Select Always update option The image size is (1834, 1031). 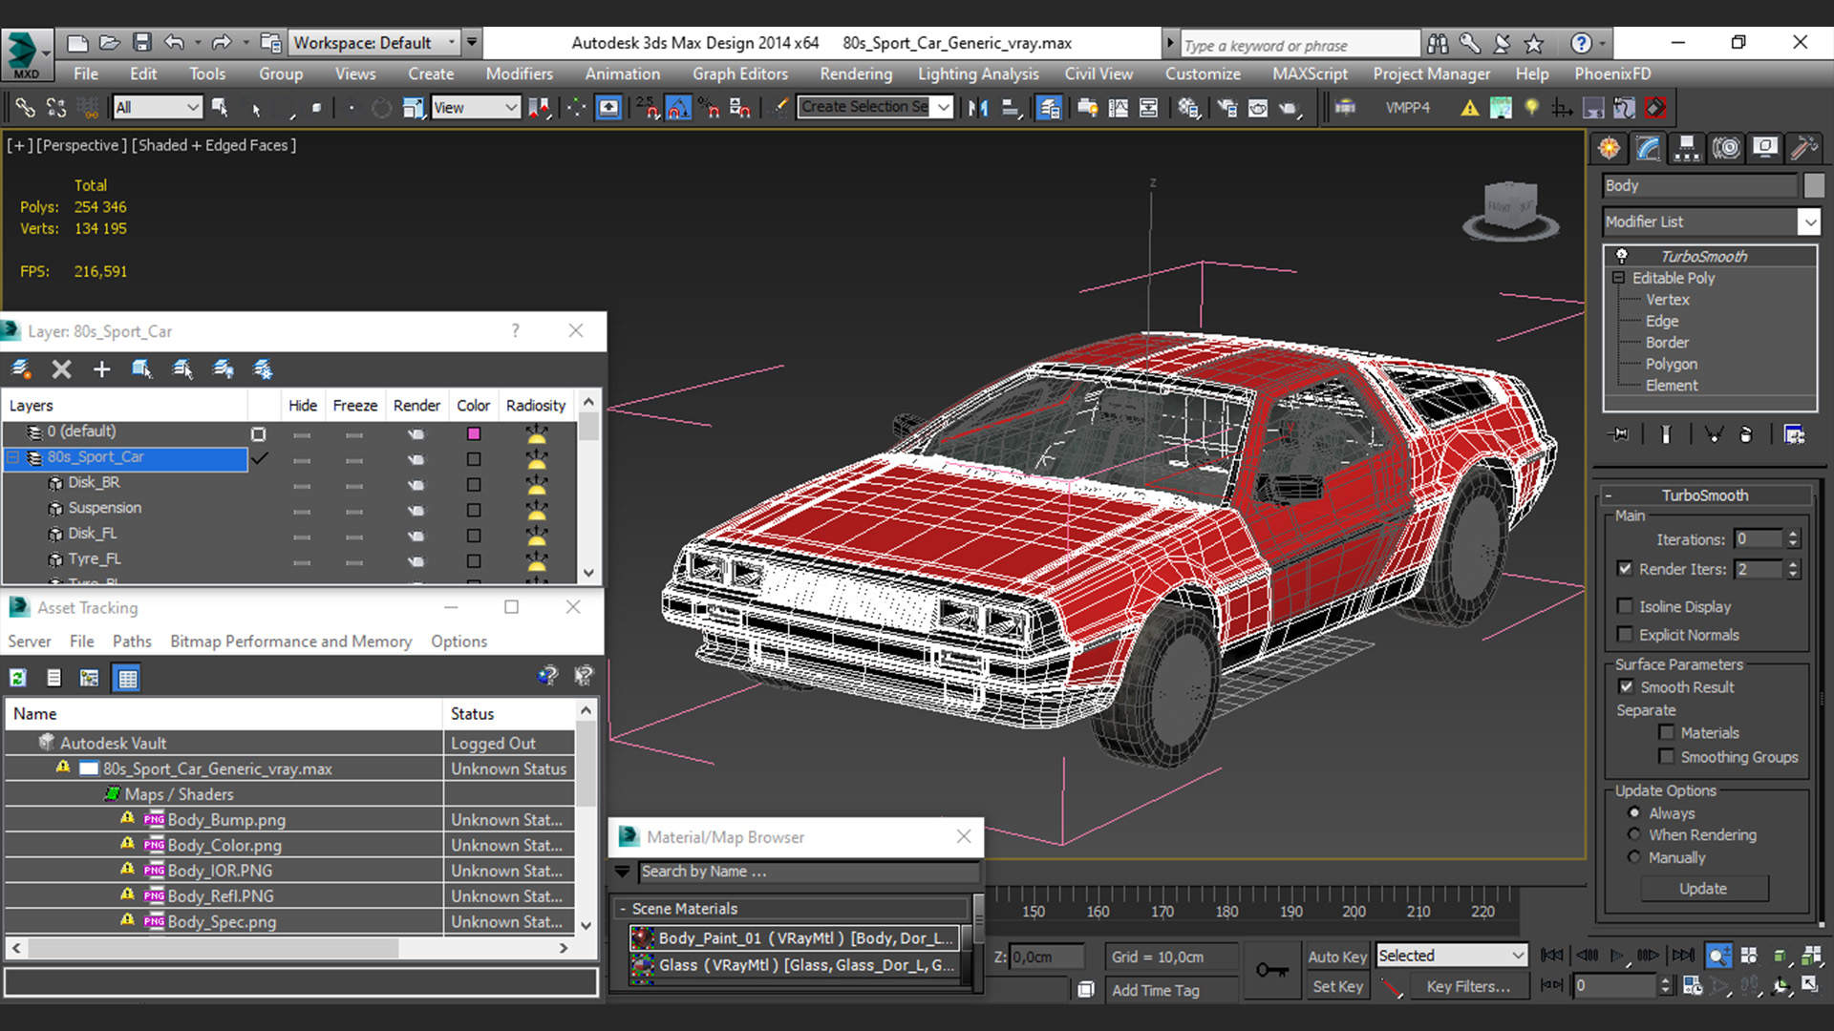pyautogui.click(x=1634, y=813)
